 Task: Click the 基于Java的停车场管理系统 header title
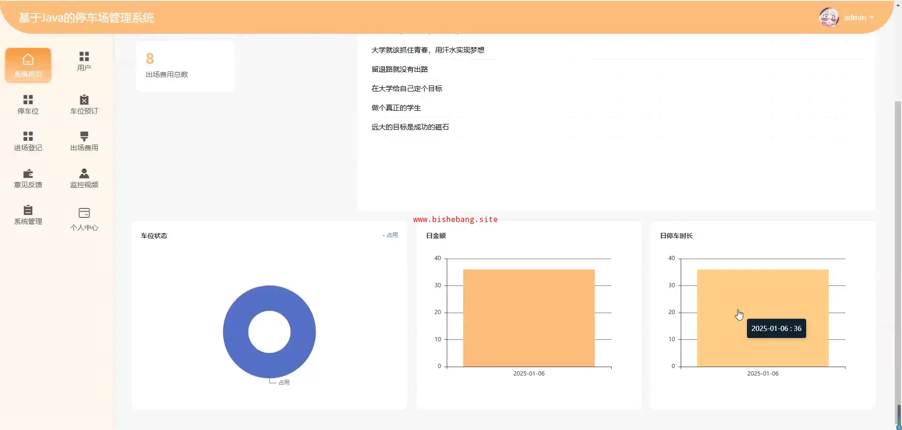click(x=86, y=18)
